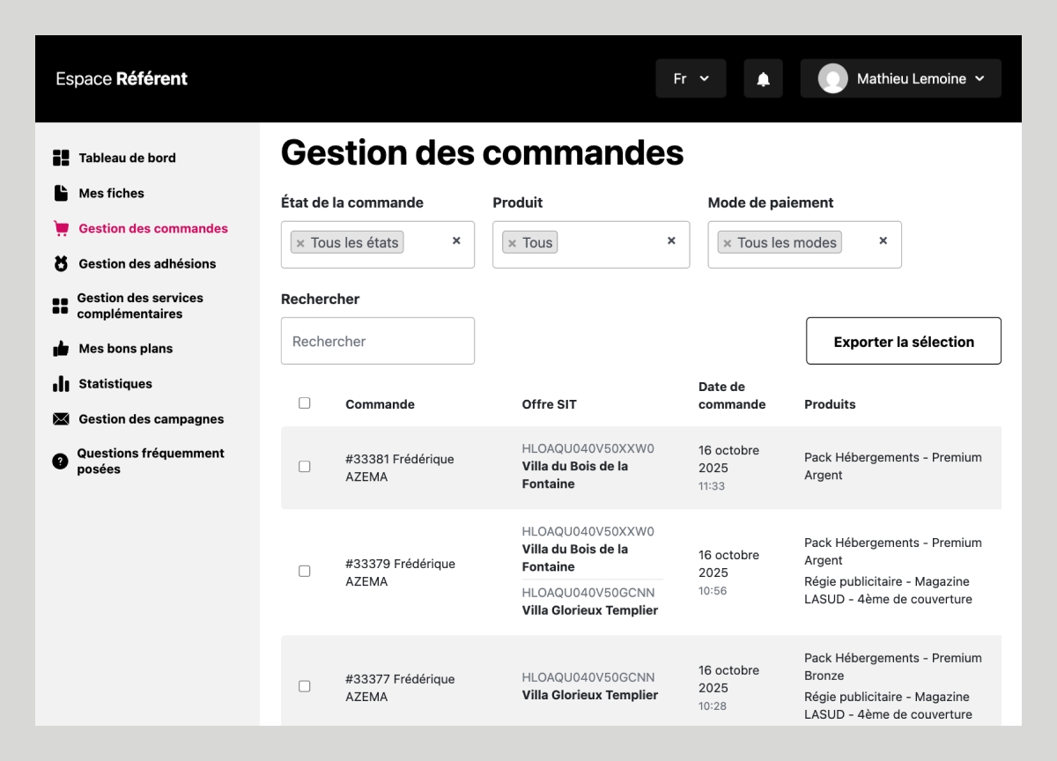
Task: Open the Fr language dropdown
Action: pos(691,79)
